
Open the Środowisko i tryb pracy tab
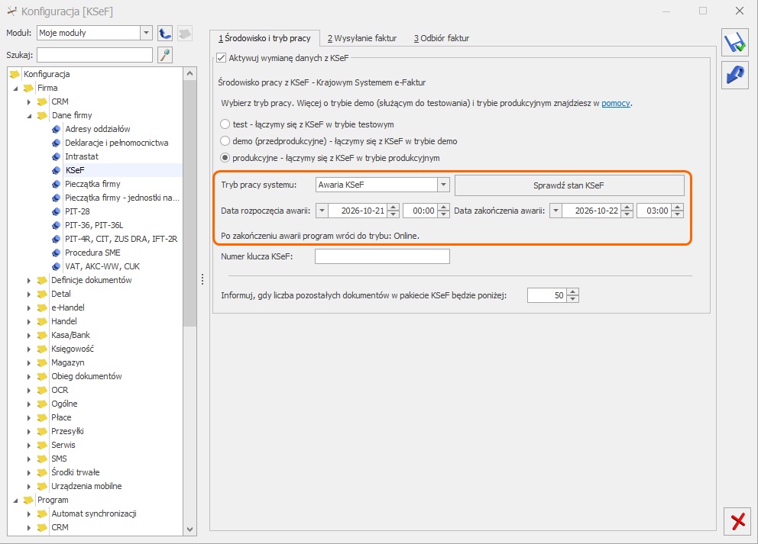pyautogui.click(x=264, y=38)
